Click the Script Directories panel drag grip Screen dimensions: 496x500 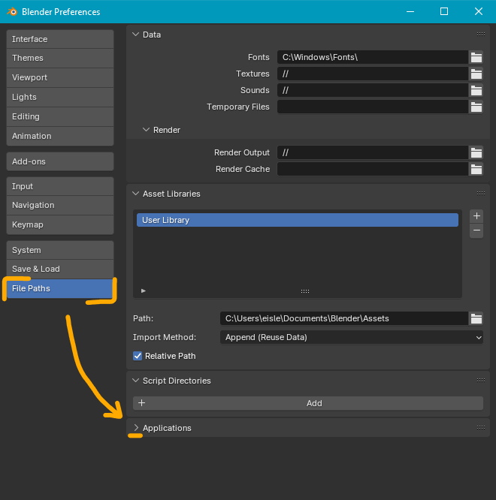481,380
